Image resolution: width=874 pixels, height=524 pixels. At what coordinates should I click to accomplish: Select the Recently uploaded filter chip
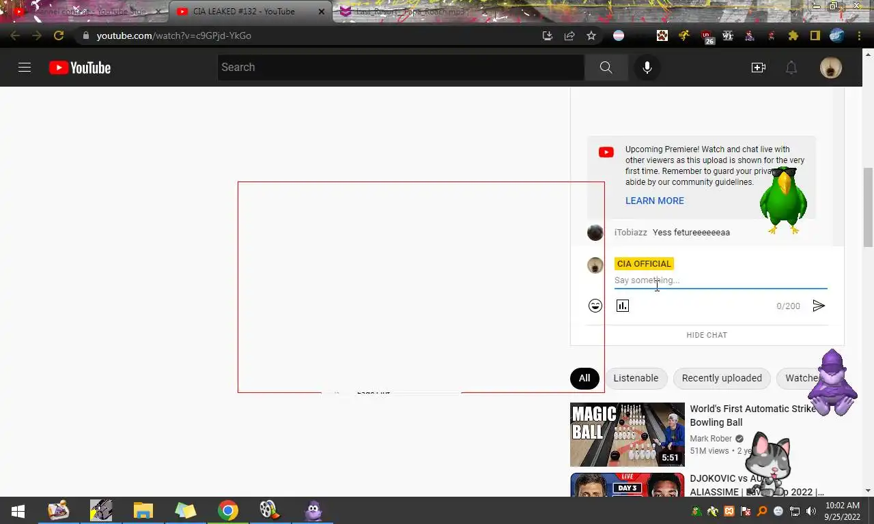pyautogui.click(x=722, y=378)
